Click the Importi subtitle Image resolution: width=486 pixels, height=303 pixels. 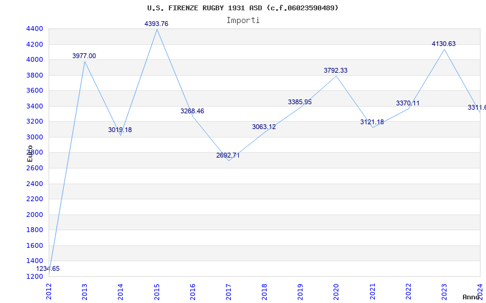point(243,21)
